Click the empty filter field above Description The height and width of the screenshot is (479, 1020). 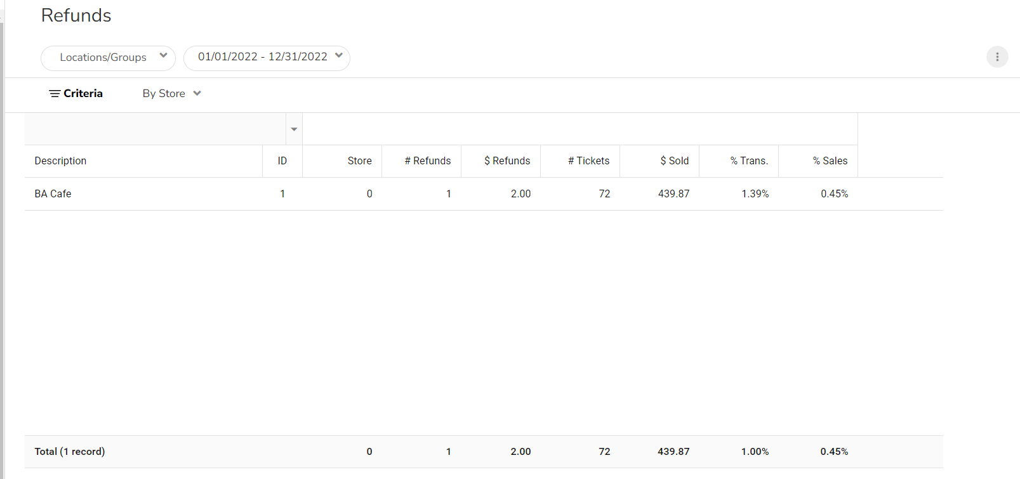coord(155,129)
